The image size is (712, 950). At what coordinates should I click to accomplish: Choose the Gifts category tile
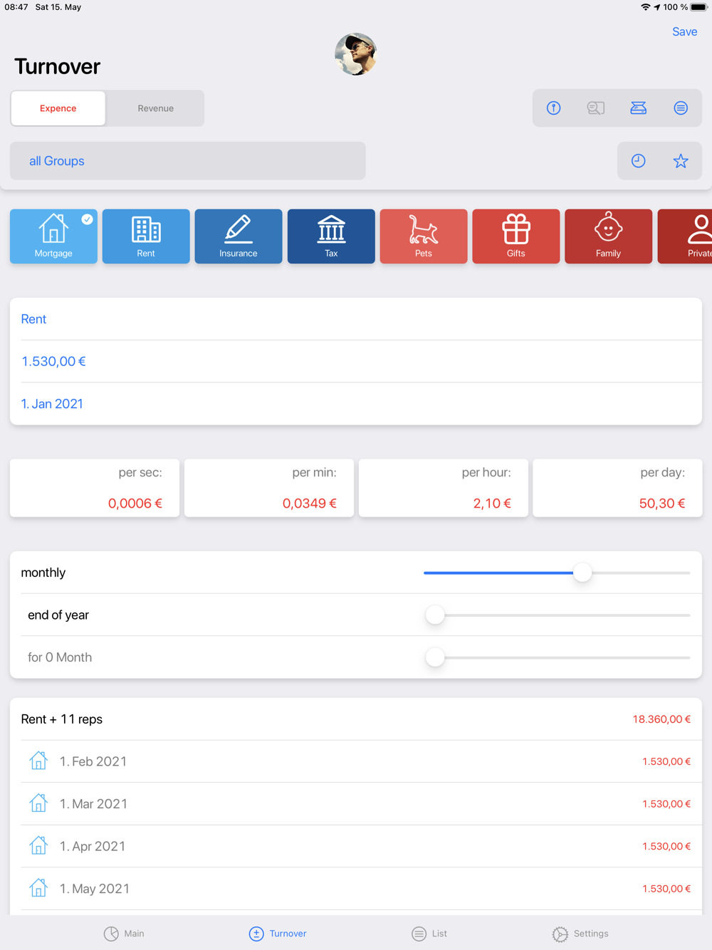click(516, 236)
